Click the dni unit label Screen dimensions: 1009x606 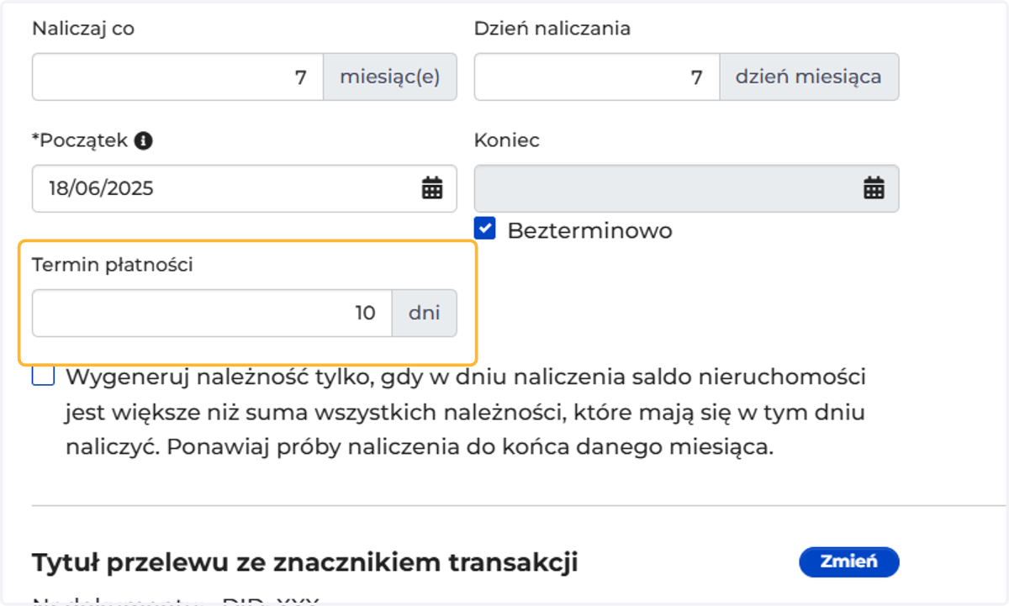[425, 314]
